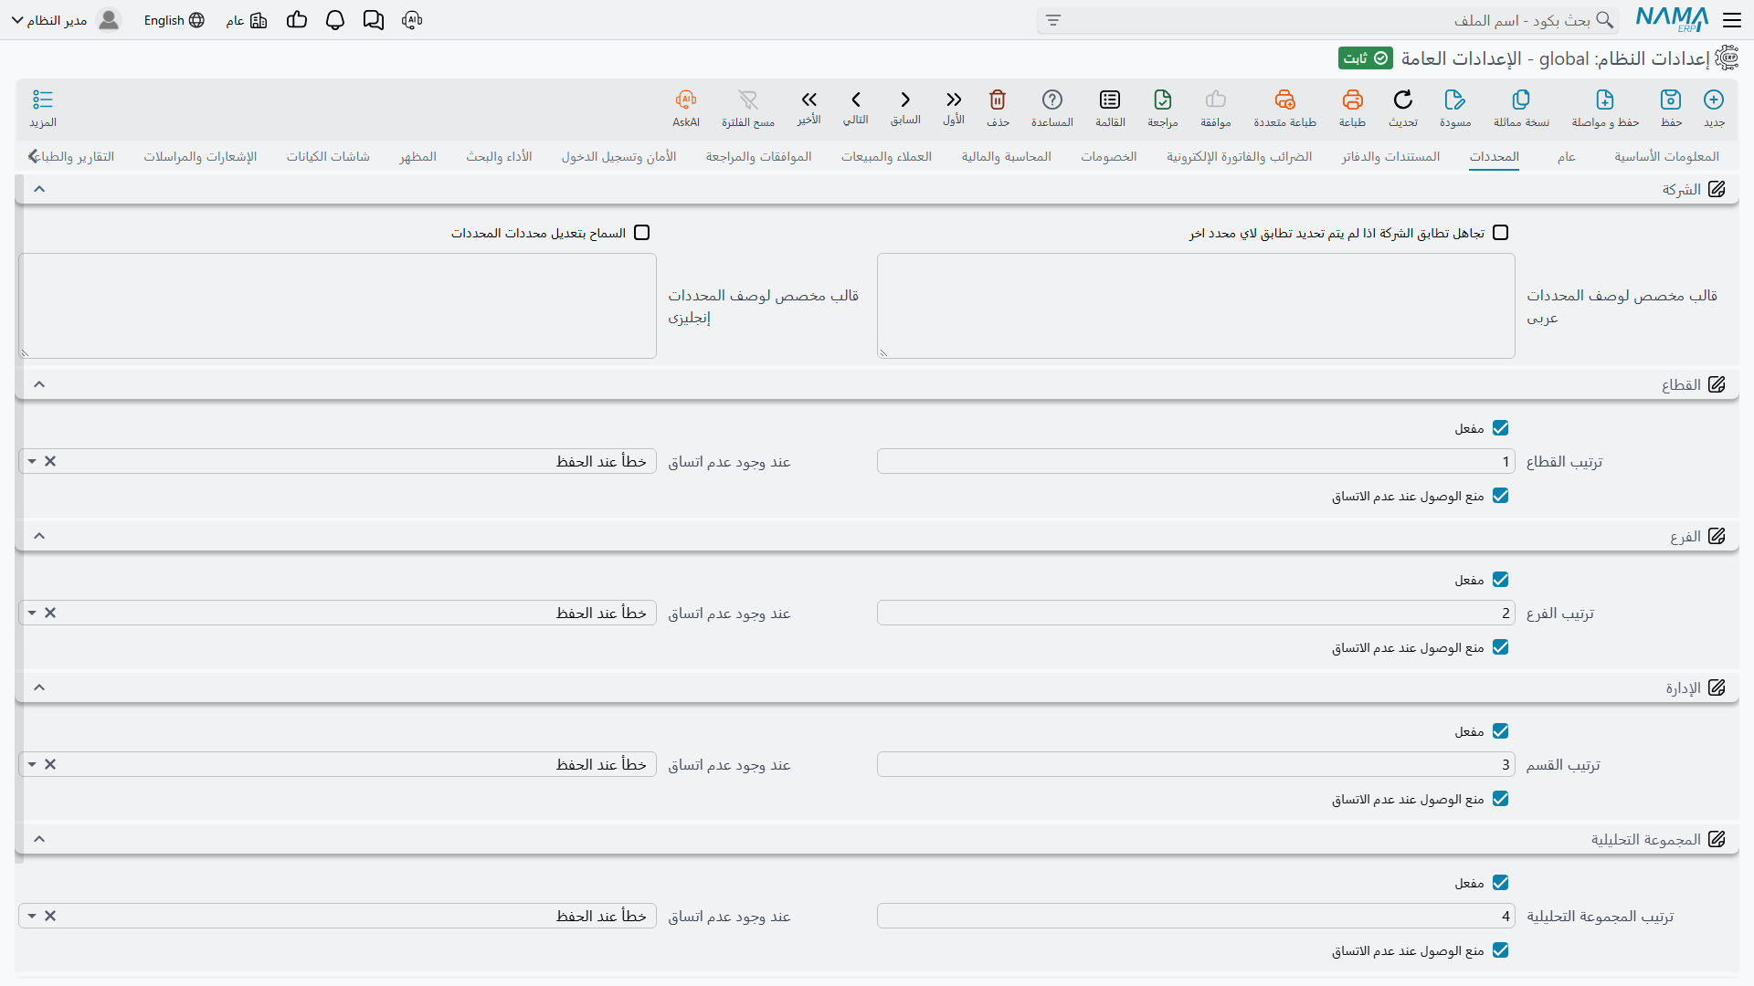Screen dimensions: 1754x986
Task: Switch to the الخصومات tab
Action: [x=1108, y=156]
